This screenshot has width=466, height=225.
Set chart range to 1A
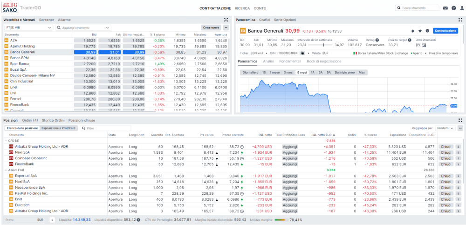313,72
